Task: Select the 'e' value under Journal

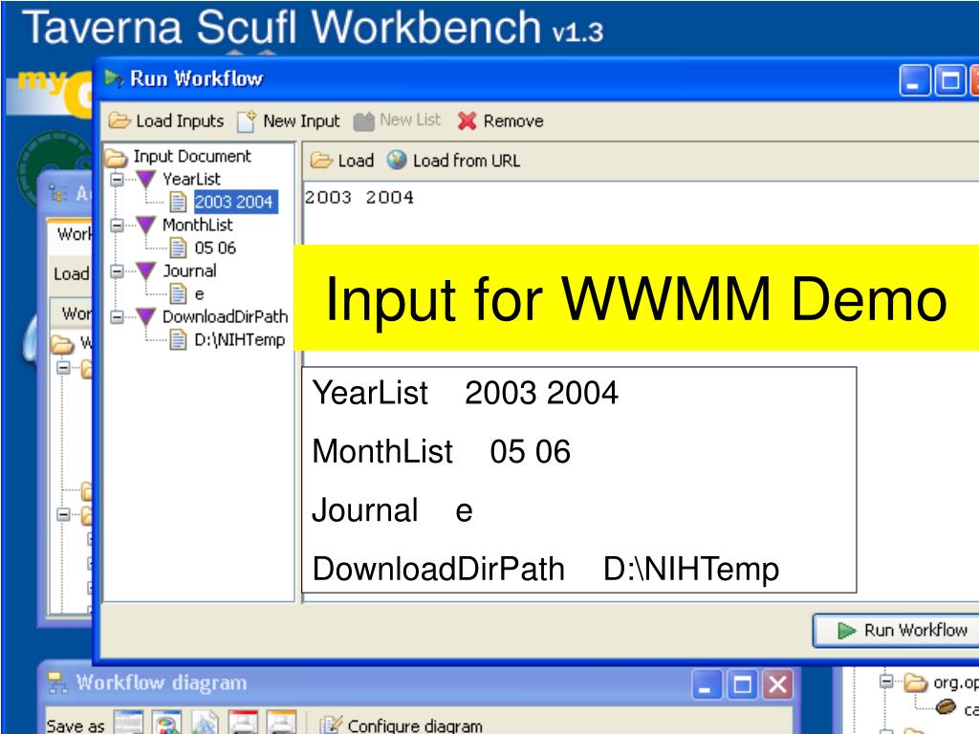Action: click(199, 294)
